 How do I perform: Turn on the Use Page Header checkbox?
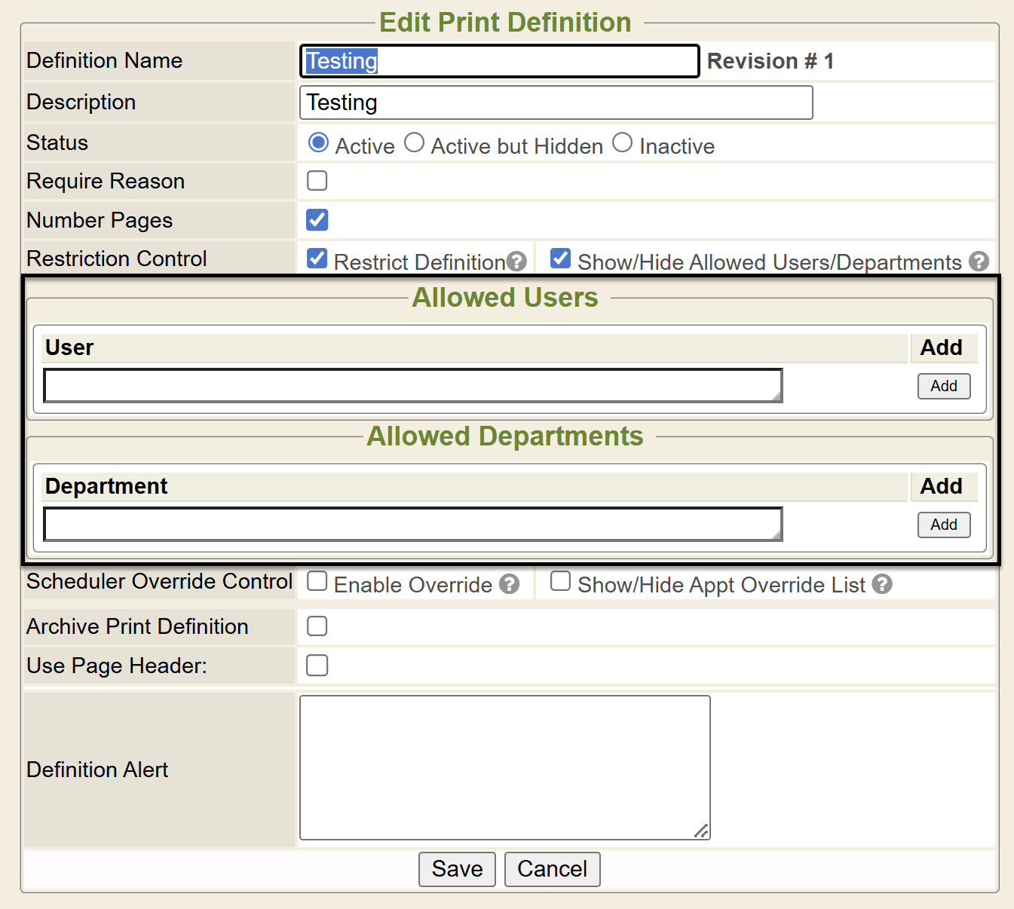tap(317, 666)
